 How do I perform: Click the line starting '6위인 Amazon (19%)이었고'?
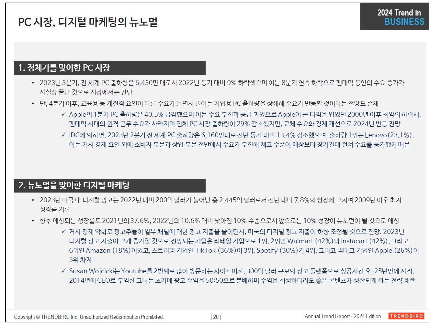point(244,250)
